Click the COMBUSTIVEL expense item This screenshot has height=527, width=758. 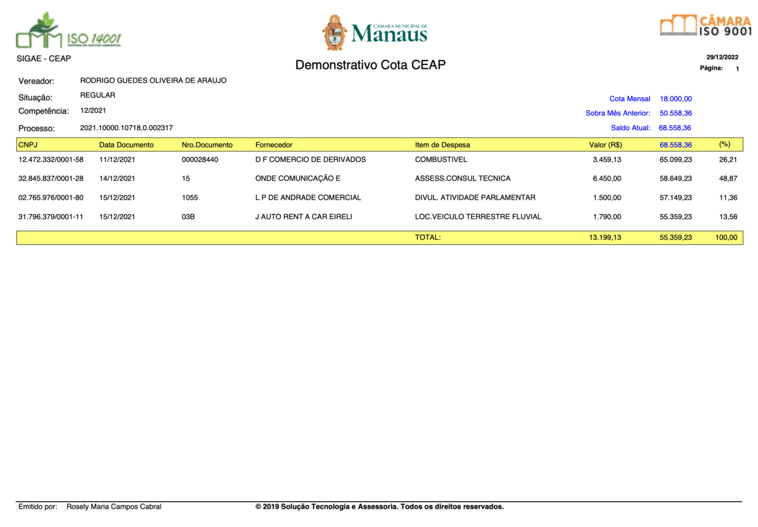[441, 160]
